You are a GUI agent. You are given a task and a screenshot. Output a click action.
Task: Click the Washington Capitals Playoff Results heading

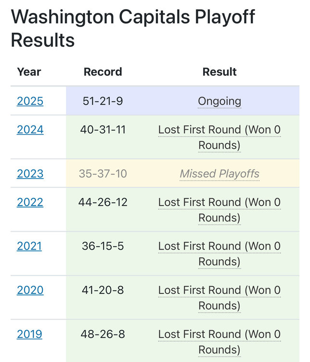[133, 28]
